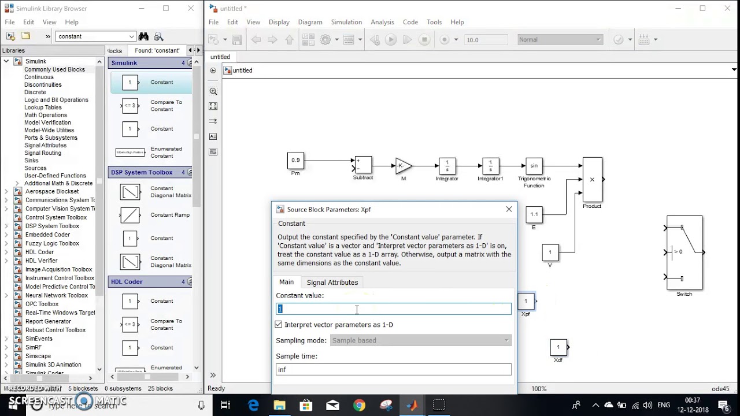Click the Fit to View palette icon
The width and height of the screenshot is (740, 416).
(x=213, y=106)
